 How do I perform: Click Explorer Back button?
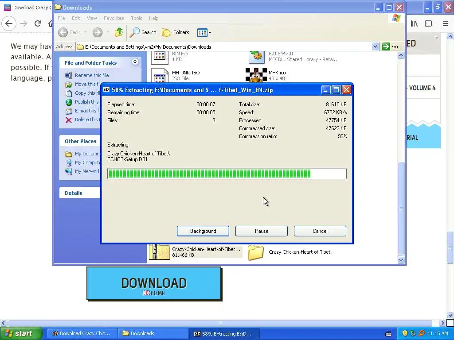pyautogui.click(x=69, y=32)
